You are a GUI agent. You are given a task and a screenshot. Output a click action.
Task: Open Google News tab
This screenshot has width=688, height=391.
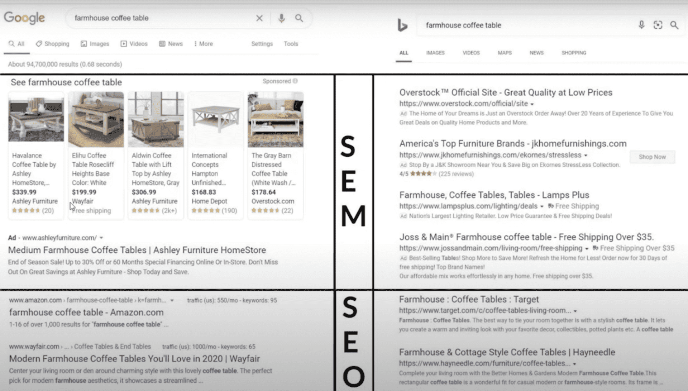[171, 44]
